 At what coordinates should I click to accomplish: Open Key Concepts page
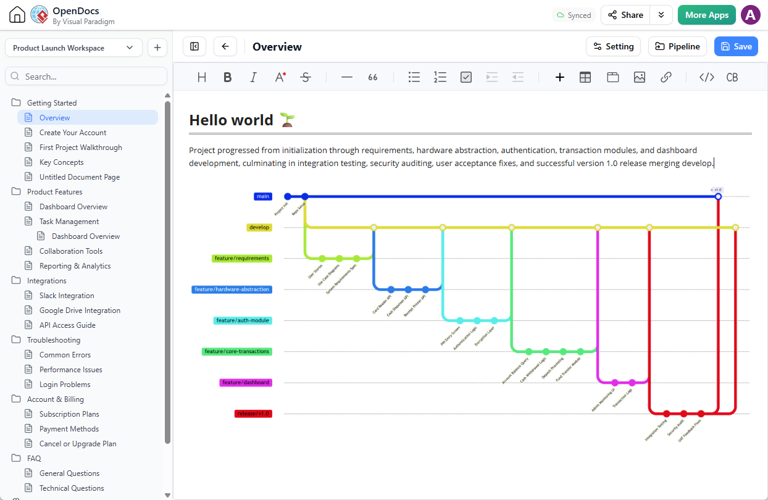[x=62, y=162]
